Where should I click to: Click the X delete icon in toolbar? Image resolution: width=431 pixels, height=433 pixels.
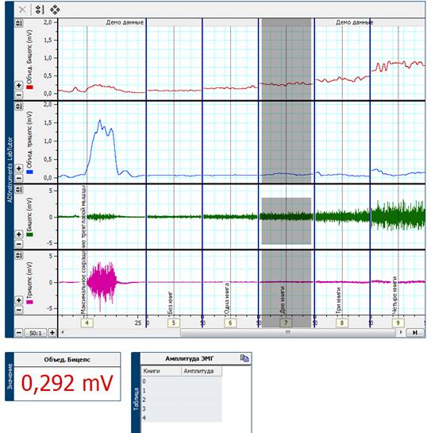(x=22, y=10)
